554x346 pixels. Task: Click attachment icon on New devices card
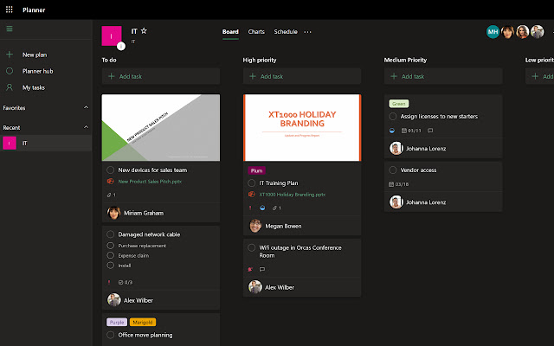click(x=109, y=195)
